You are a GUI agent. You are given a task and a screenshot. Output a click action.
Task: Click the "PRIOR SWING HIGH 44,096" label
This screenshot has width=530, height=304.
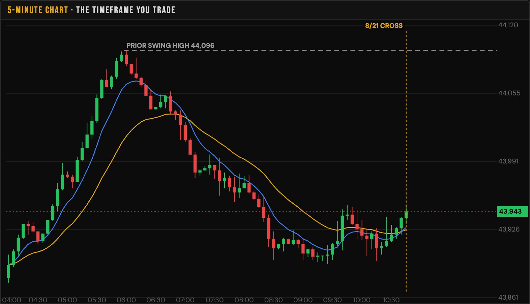(x=170, y=45)
